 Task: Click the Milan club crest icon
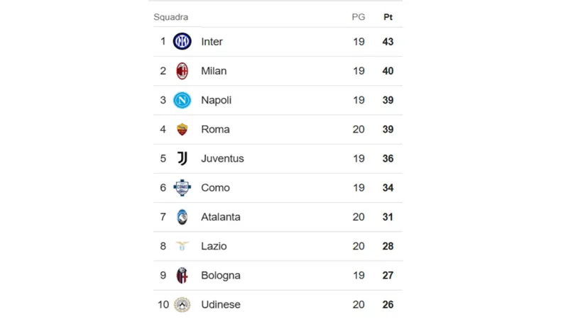pos(182,71)
